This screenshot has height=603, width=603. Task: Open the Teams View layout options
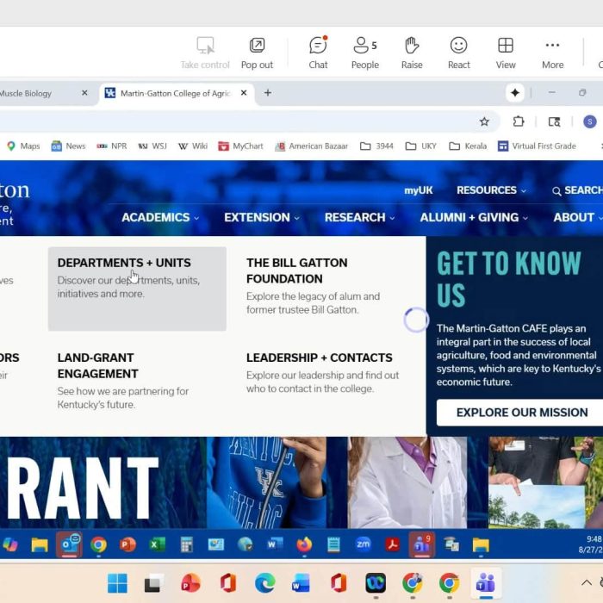pos(506,53)
